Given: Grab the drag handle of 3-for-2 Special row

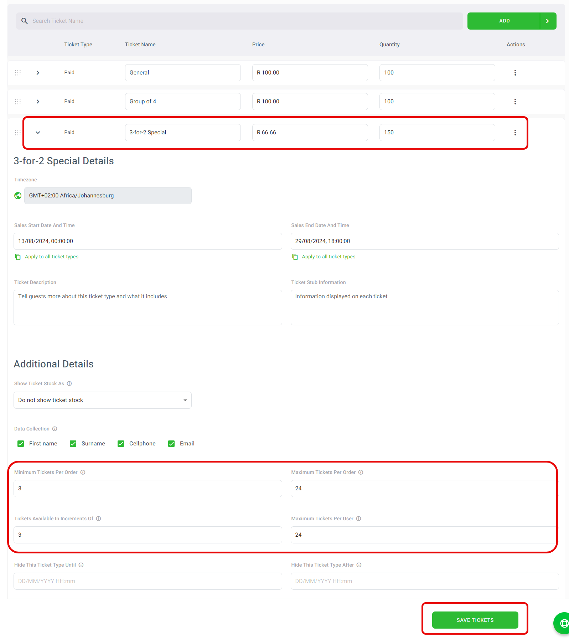Looking at the screenshot, I should pyautogui.click(x=18, y=133).
